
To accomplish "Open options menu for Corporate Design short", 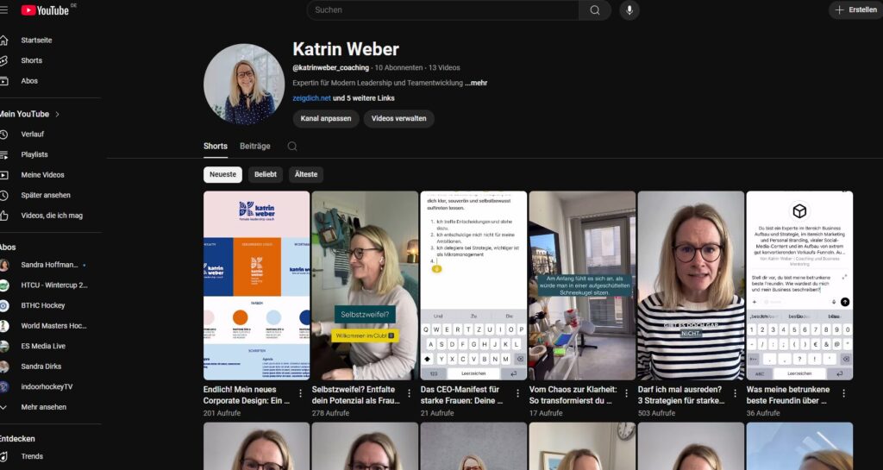I will tap(300, 393).
